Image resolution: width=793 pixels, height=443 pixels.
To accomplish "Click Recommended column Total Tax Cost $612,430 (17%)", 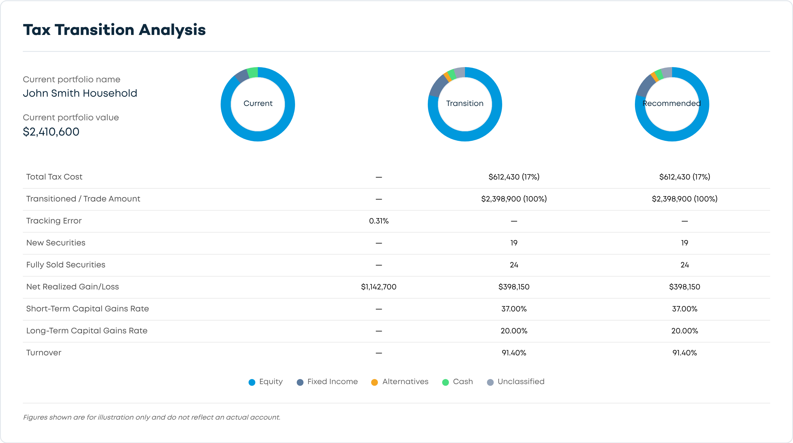I will (x=685, y=177).
